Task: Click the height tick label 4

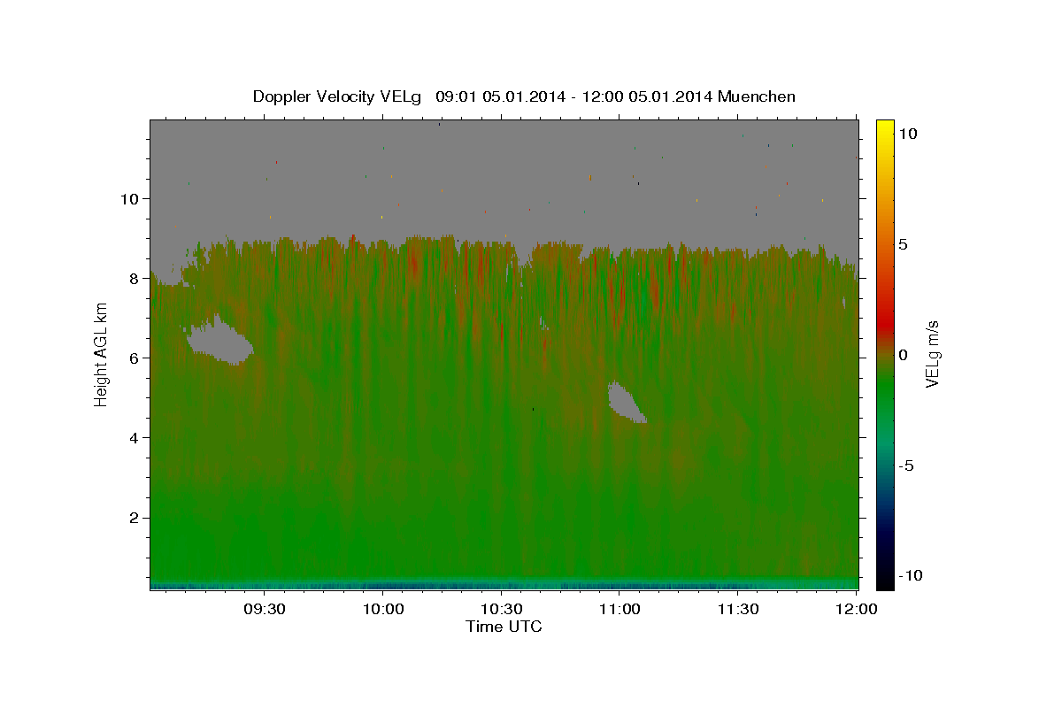Action: click(135, 437)
